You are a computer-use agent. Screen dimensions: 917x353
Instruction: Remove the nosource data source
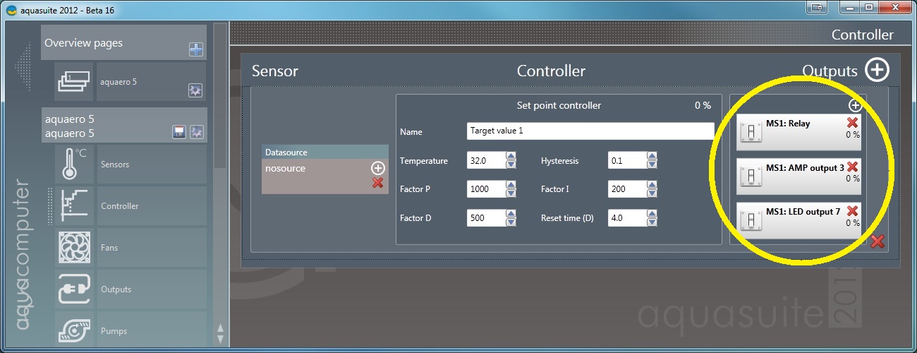[377, 183]
